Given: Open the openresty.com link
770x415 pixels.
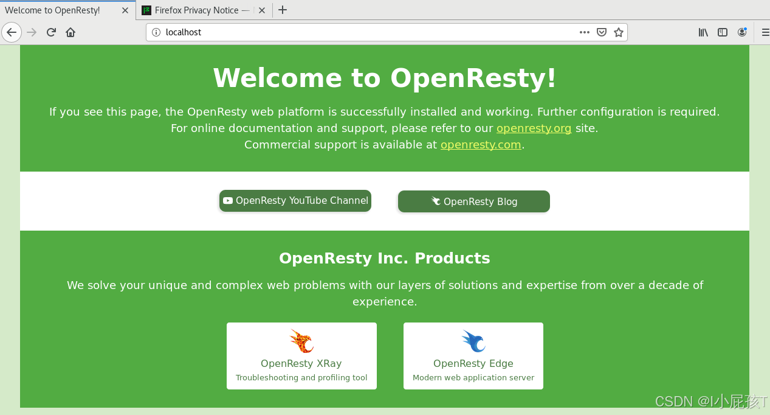Looking at the screenshot, I should click(481, 145).
